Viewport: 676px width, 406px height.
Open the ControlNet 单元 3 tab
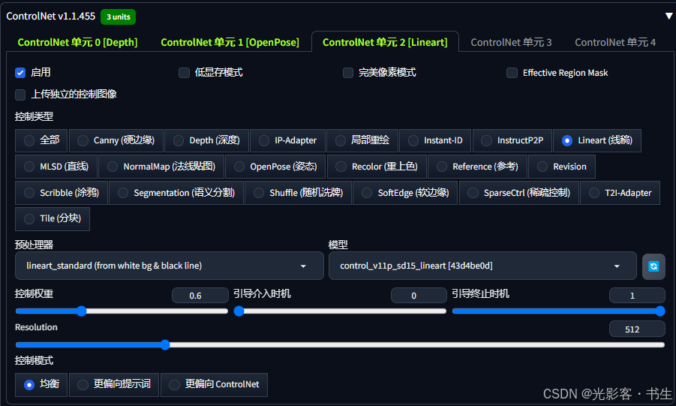(x=511, y=42)
